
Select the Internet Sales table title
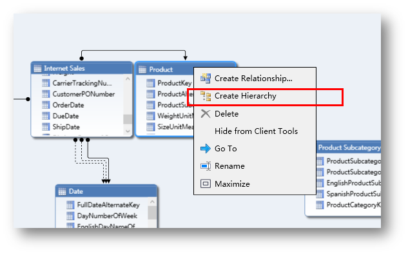(x=64, y=68)
